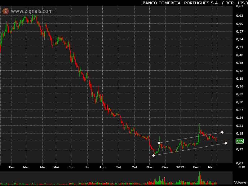Click the 0,42 price axis label

240,71
